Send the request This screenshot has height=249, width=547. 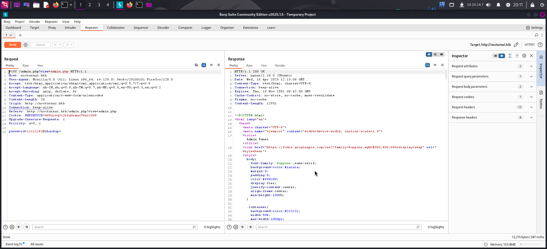(13, 45)
